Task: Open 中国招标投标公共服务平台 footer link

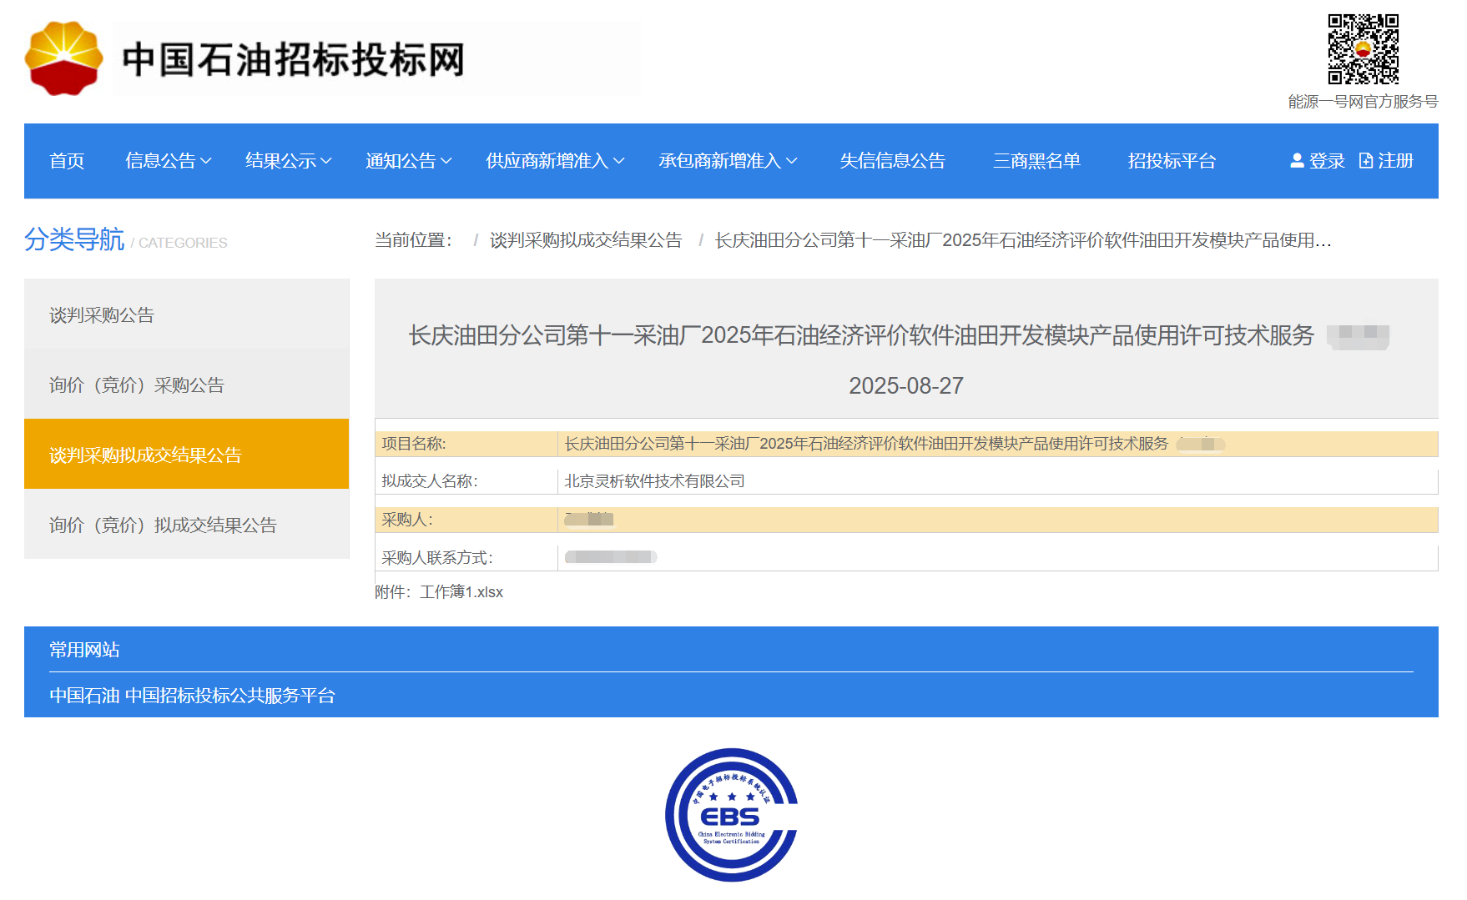Action: 230,696
